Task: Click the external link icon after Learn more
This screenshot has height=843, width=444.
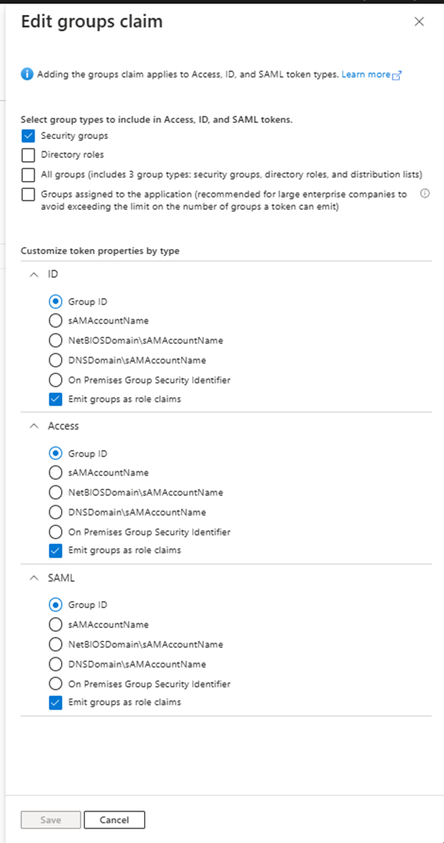Action: point(397,75)
